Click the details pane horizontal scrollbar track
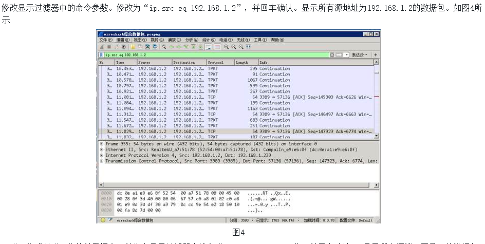Screen dimensions: 485x244 tap(238, 185)
